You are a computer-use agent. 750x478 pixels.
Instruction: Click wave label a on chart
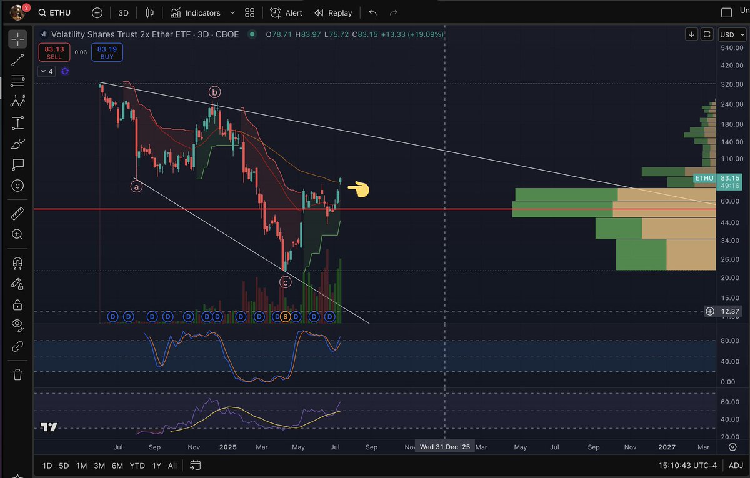(x=136, y=186)
